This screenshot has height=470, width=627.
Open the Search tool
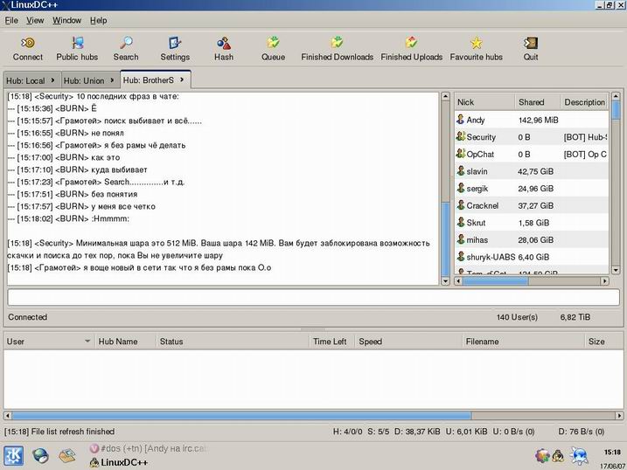tap(126, 43)
